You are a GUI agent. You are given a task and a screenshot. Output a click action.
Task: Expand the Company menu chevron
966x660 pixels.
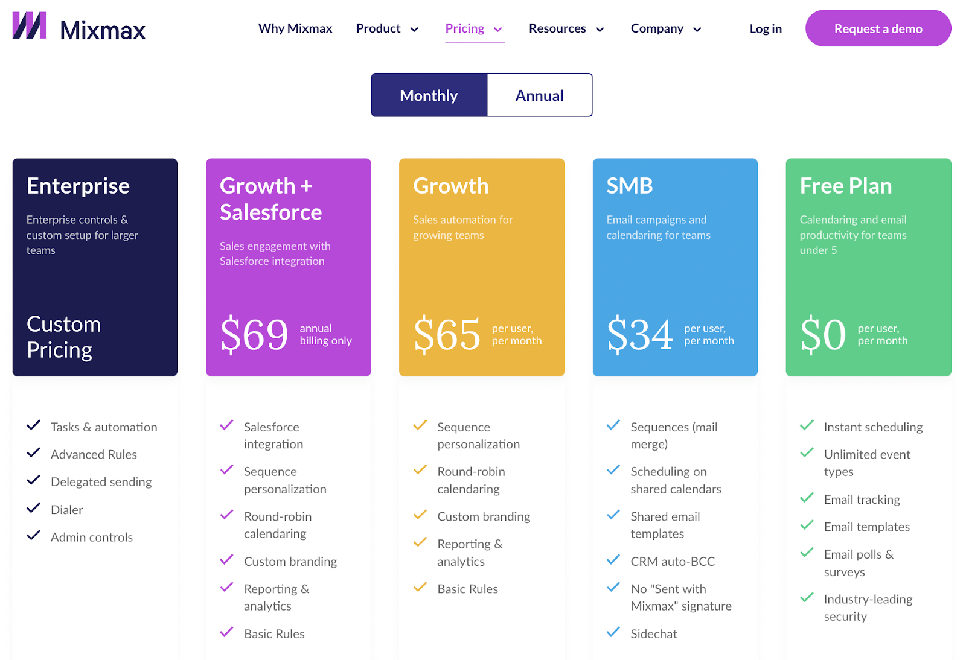coord(697,30)
